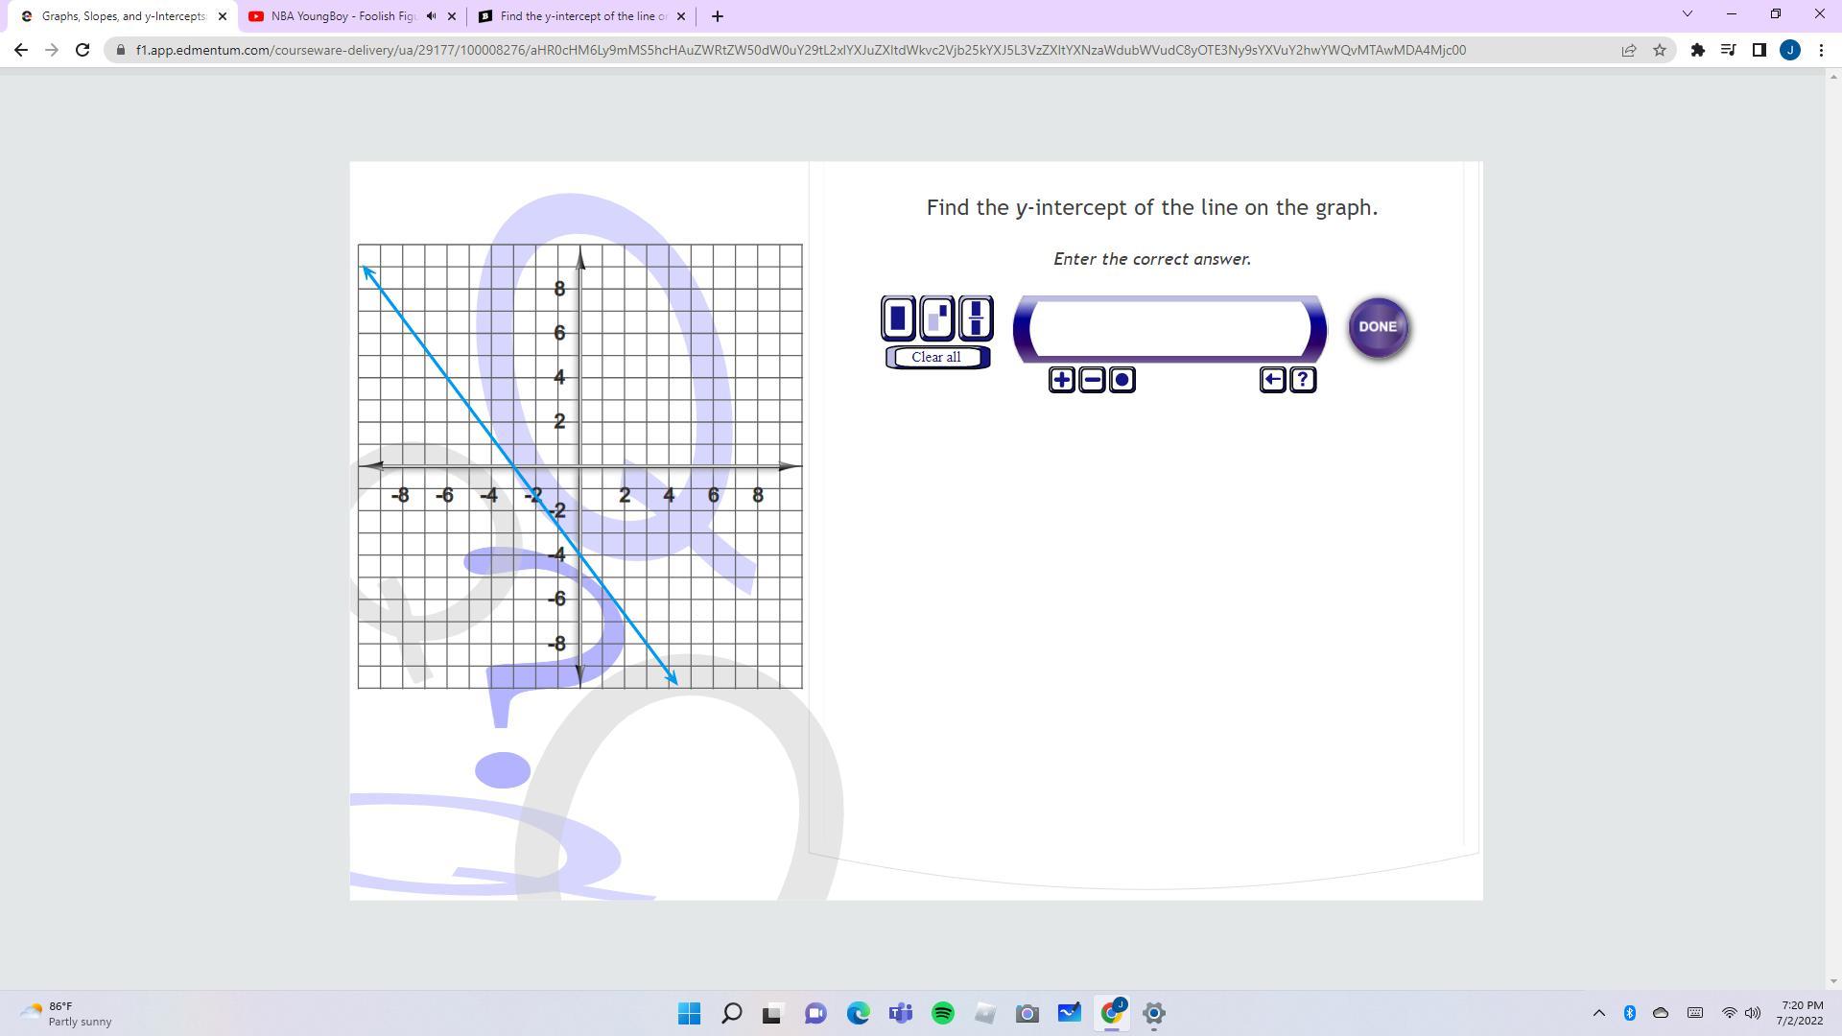Insert a fraction template into the answer

(976, 318)
